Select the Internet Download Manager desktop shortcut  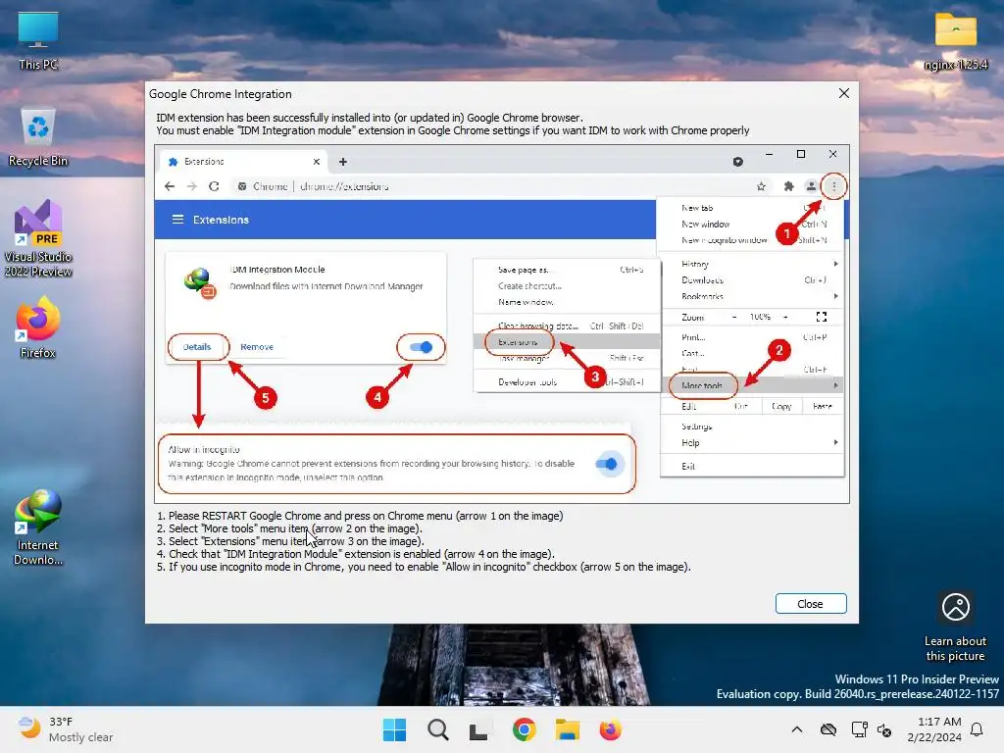pyautogui.click(x=38, y=527)
